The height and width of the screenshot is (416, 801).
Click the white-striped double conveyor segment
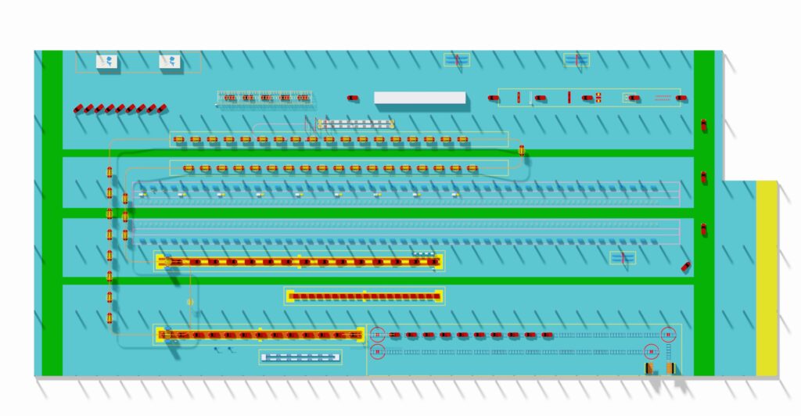pos(355,124)
